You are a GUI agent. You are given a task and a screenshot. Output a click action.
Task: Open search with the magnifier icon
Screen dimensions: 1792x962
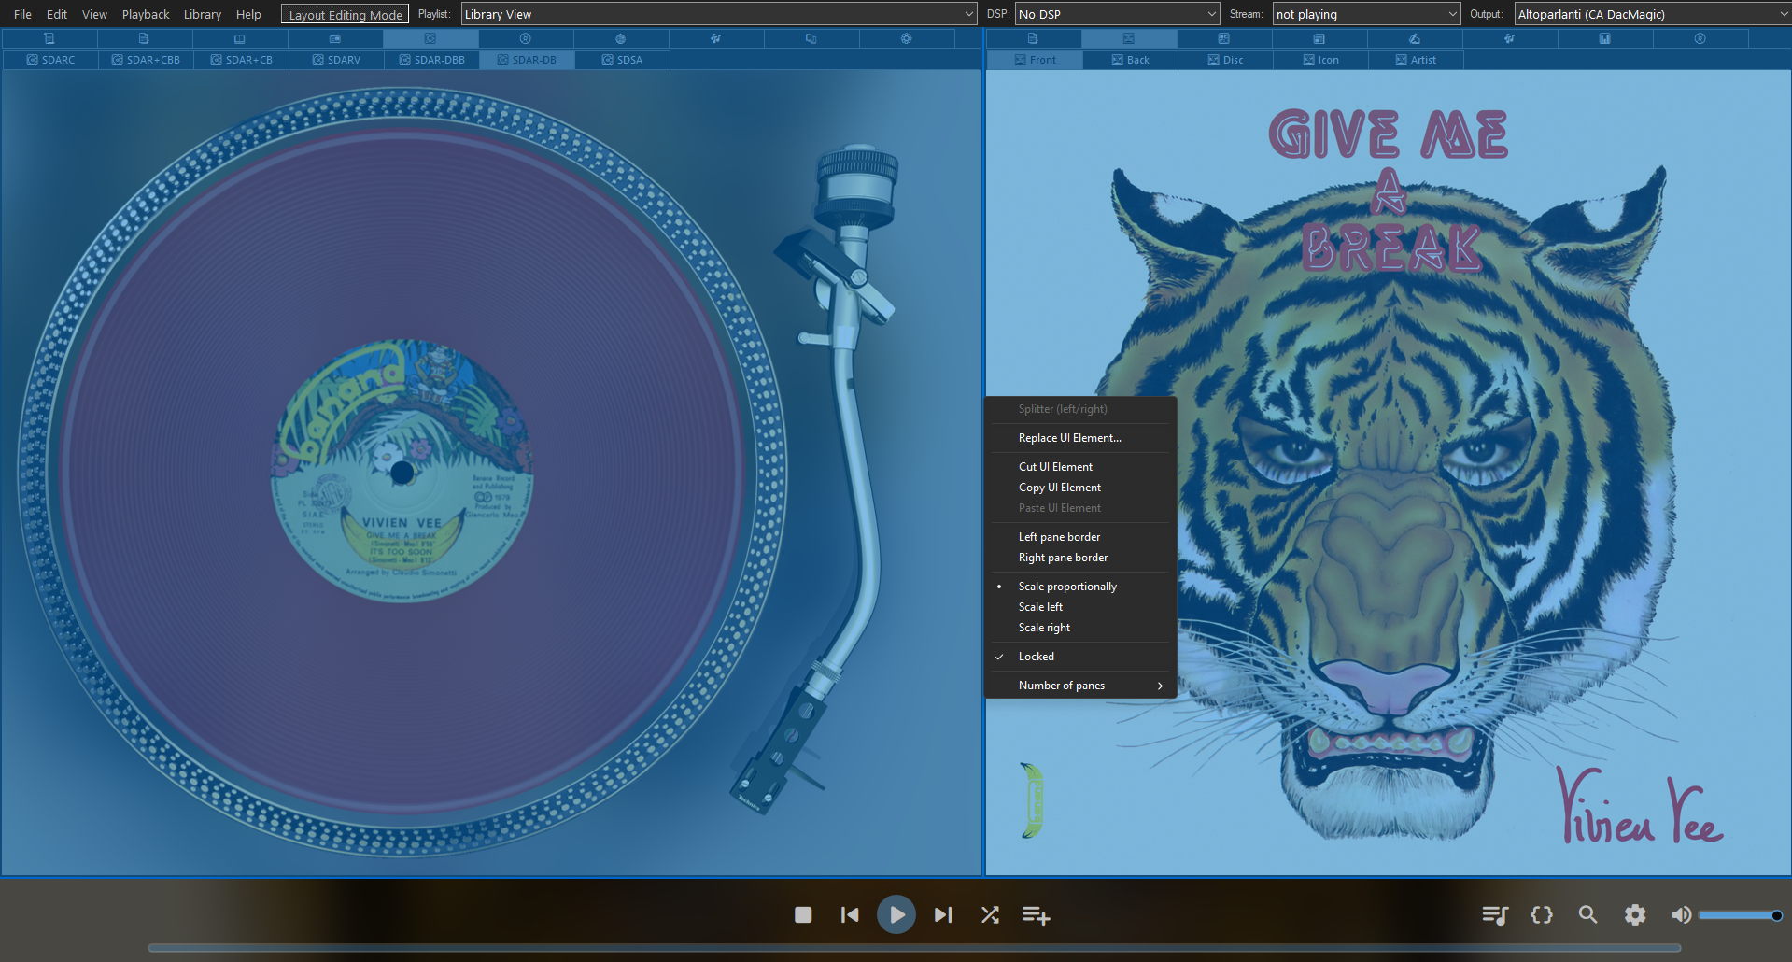[1587, 915]
